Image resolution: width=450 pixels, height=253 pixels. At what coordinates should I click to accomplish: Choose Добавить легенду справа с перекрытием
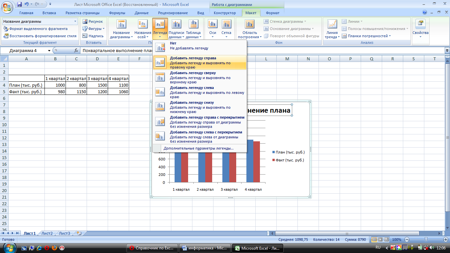click(200, 122)
